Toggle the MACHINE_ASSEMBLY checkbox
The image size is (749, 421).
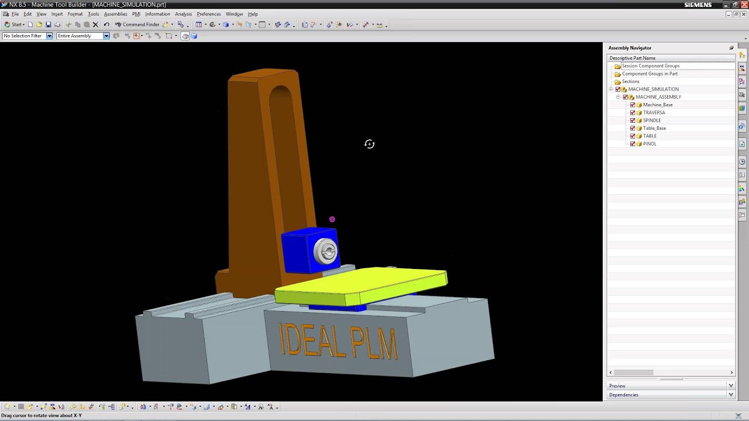(625, 97)
